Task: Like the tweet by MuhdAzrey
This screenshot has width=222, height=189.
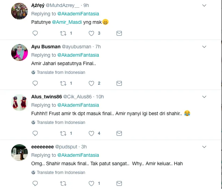Action: click(91, 33)
